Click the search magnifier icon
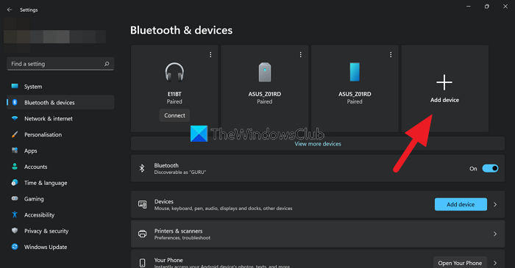The width and height of the screenshot is (515, 268). pos(107,64)
